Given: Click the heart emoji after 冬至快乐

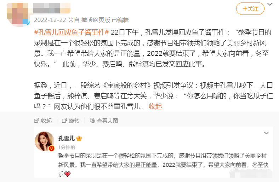Looking at the screenshot, I should [x=67, y=174].
